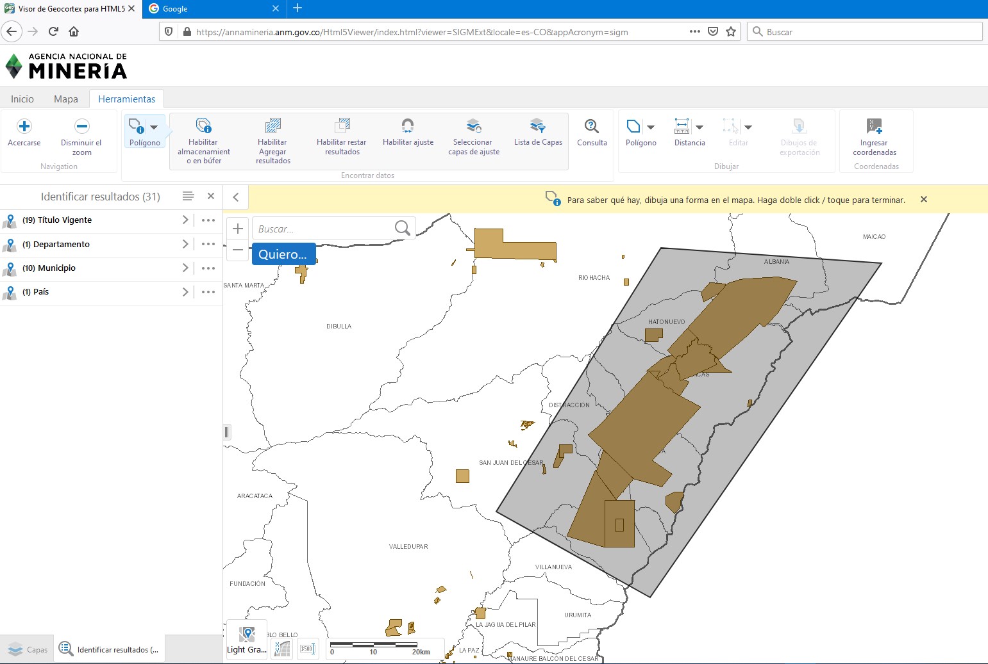
Task: Click the Light Gray basemap switcher
Action: [247, 639]
